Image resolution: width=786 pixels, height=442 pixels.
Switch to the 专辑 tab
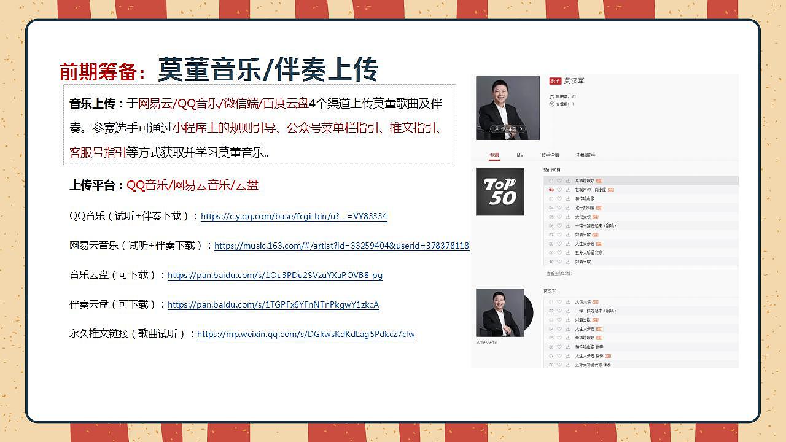coord(494,155)
